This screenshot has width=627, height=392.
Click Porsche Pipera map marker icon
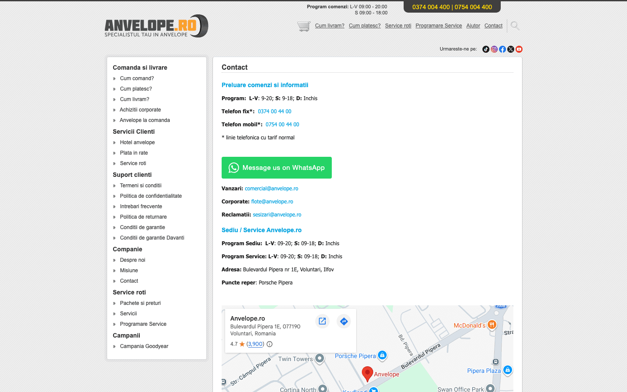tap(382, 355)
